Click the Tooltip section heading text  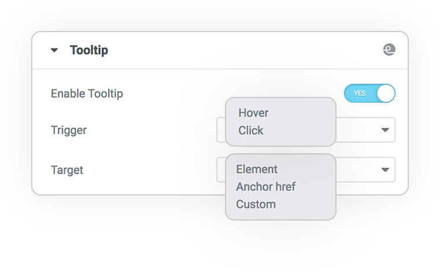[x=89, y=50]
